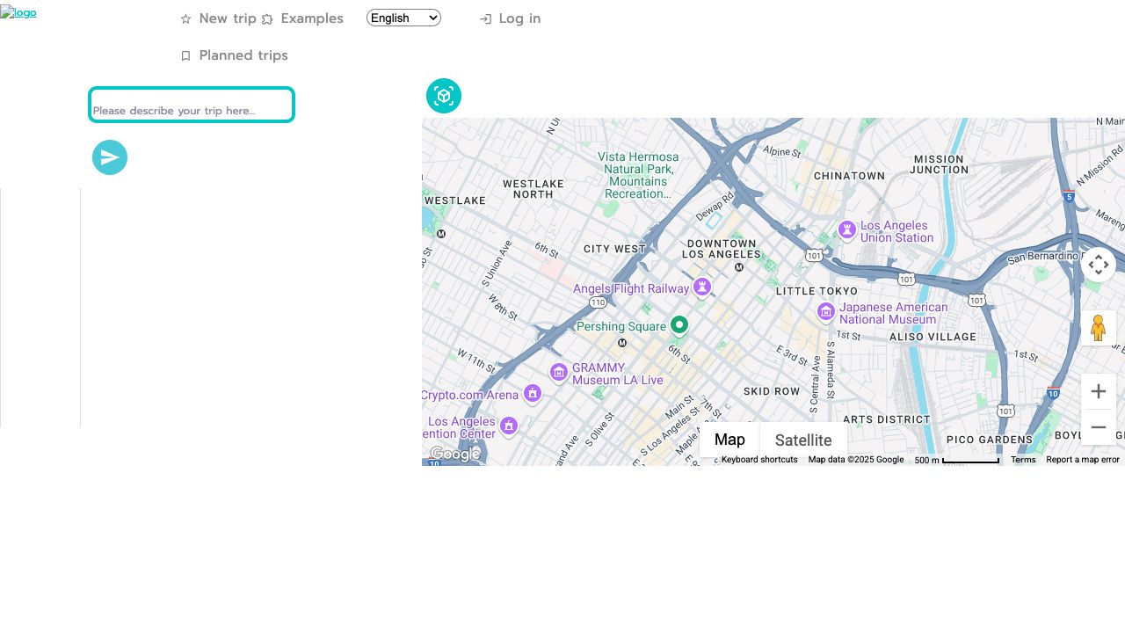Zoom in on the map

(1098, 391)
